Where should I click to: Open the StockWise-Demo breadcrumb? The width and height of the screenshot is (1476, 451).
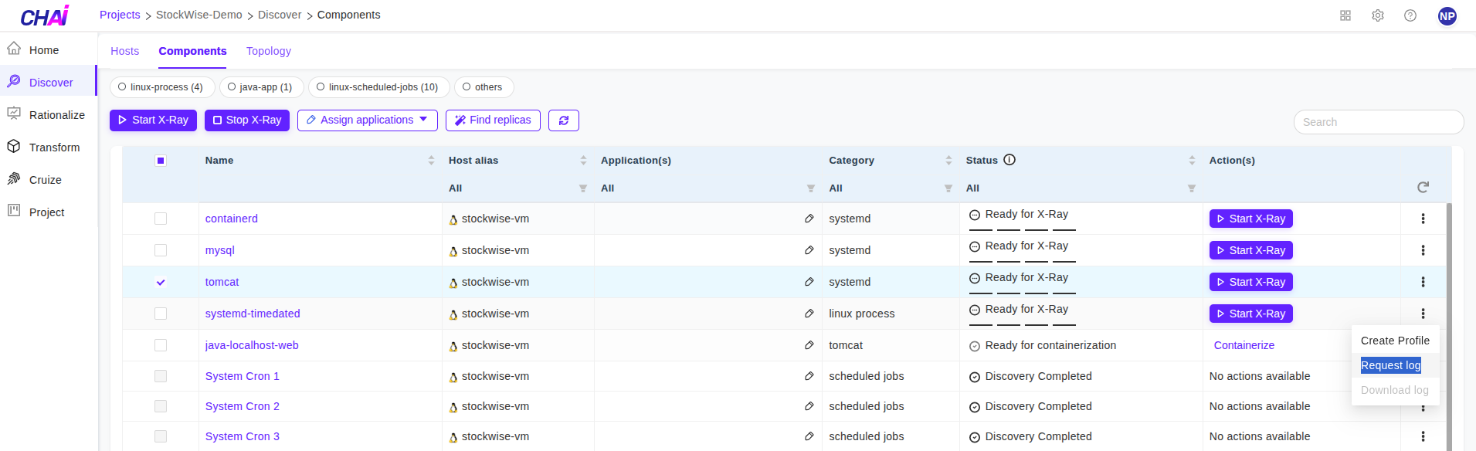coord(199,15)
